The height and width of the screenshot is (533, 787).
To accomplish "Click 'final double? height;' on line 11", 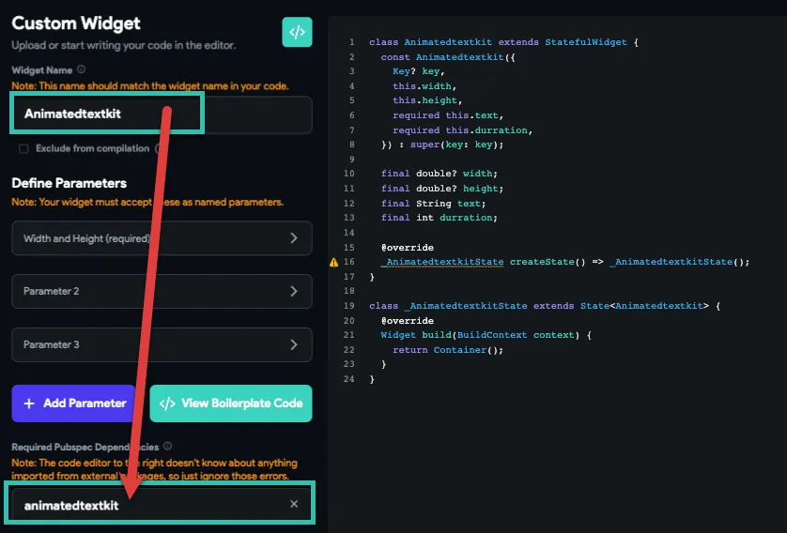I will click(442, 189).
